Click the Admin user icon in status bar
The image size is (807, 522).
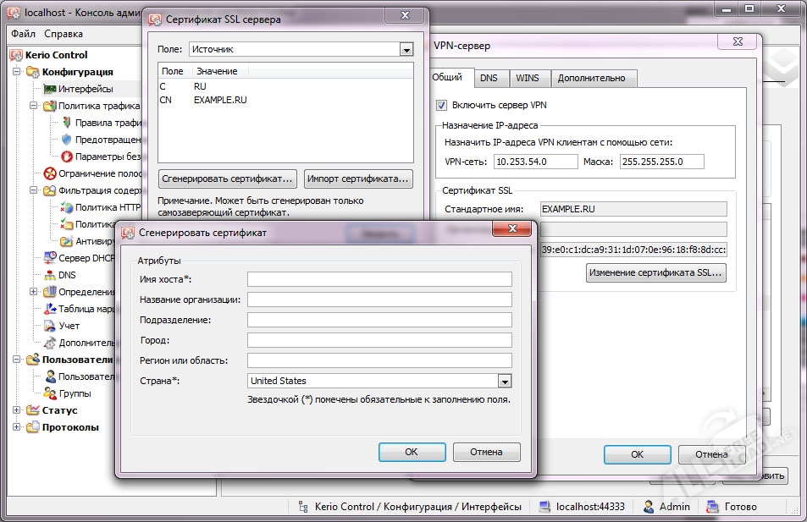pos(649,507)
